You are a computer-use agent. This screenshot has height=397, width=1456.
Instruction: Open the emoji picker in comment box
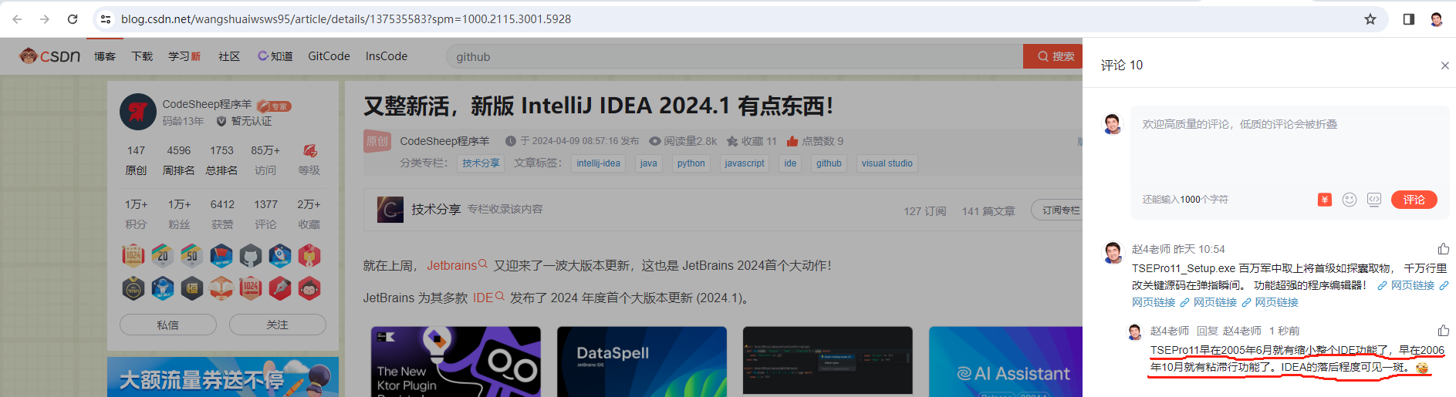1349,200
